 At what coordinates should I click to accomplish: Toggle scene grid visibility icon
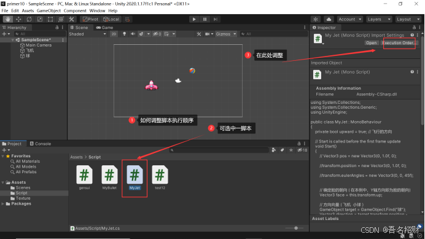click(x=166, y=34)
